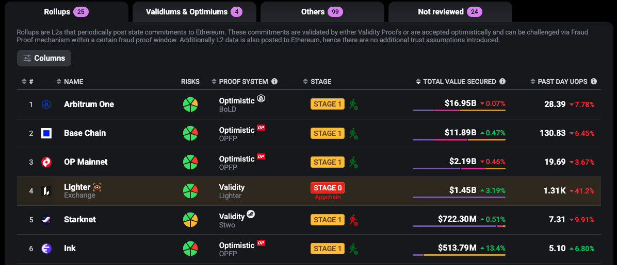Click the BoLD badge icon for Arbitrum
Viewport: 617px width, 265px height.
coord(261,98)
